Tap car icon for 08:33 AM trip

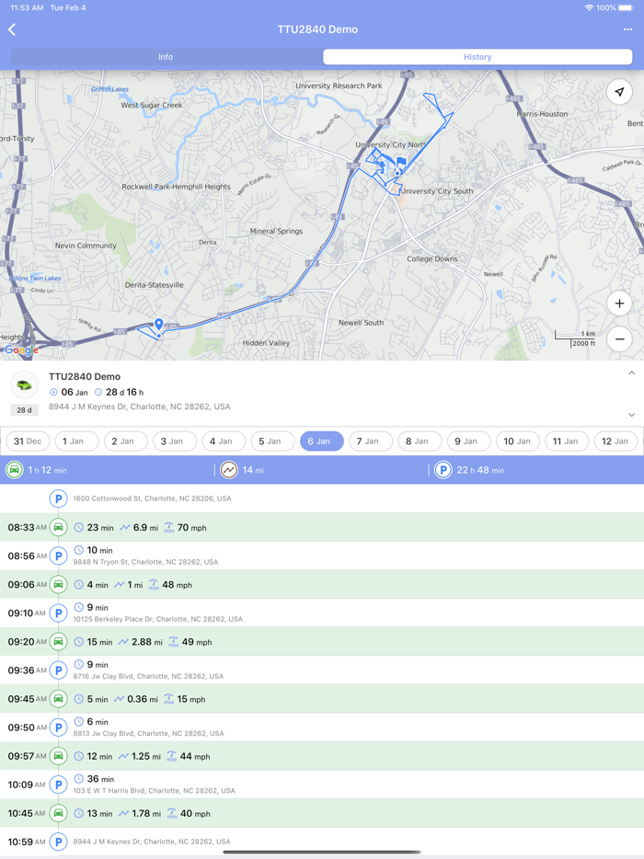[x=59, y=528]
